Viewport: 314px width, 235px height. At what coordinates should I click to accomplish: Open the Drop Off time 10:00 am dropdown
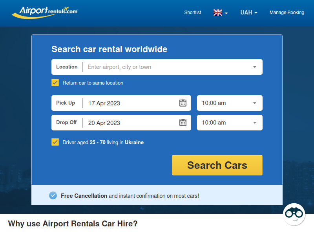tap(230, 123)
